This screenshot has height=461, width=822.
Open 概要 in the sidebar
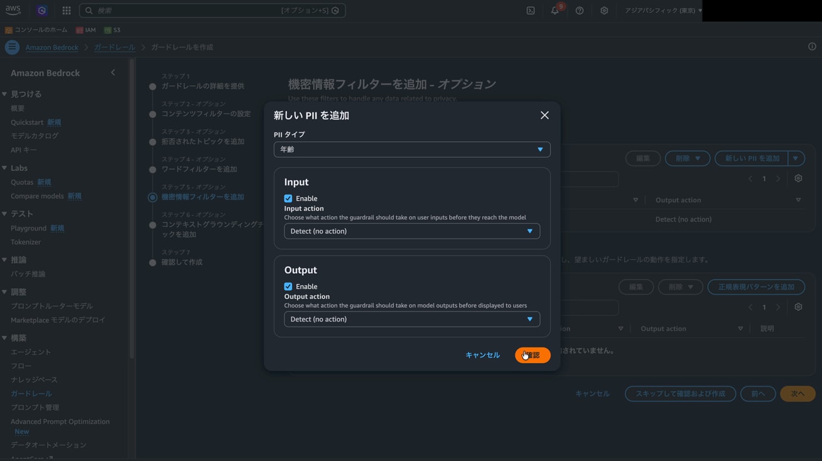click(18, 109)
